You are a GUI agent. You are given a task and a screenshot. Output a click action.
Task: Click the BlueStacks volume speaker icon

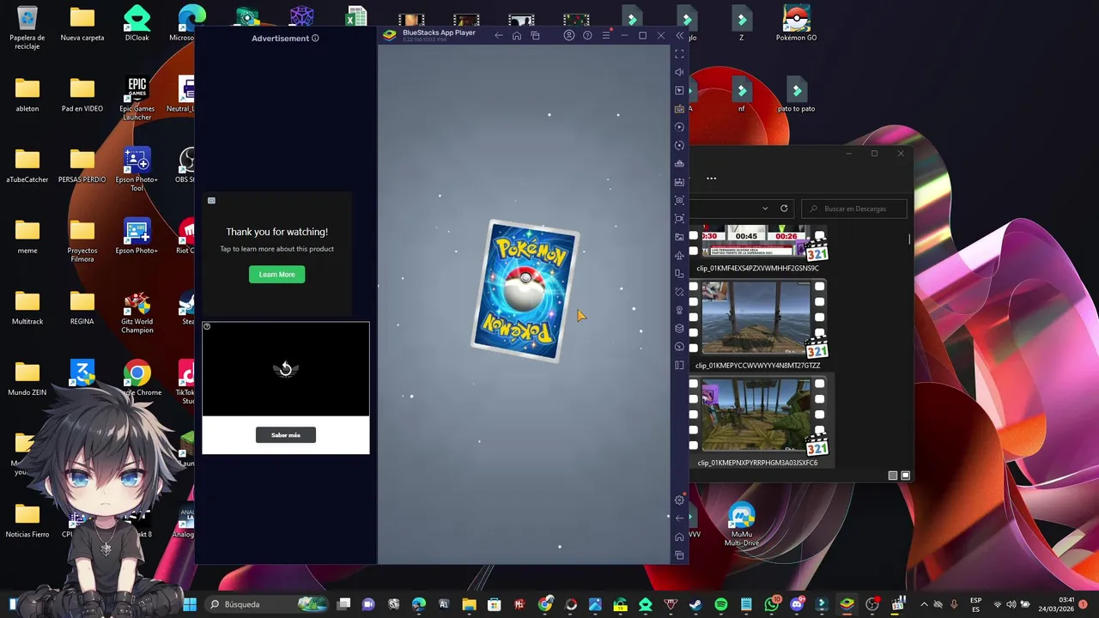point(679,72)
